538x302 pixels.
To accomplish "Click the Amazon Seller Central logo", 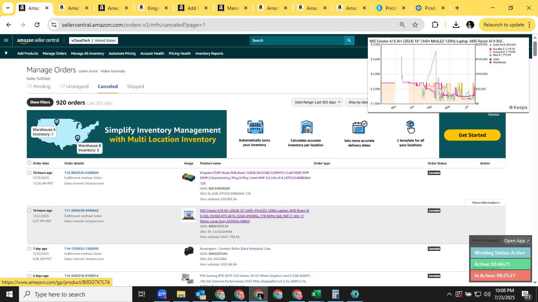I will 38,40.
